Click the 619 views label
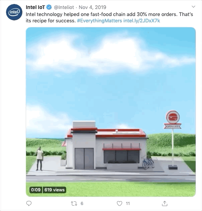 (55, 190)
